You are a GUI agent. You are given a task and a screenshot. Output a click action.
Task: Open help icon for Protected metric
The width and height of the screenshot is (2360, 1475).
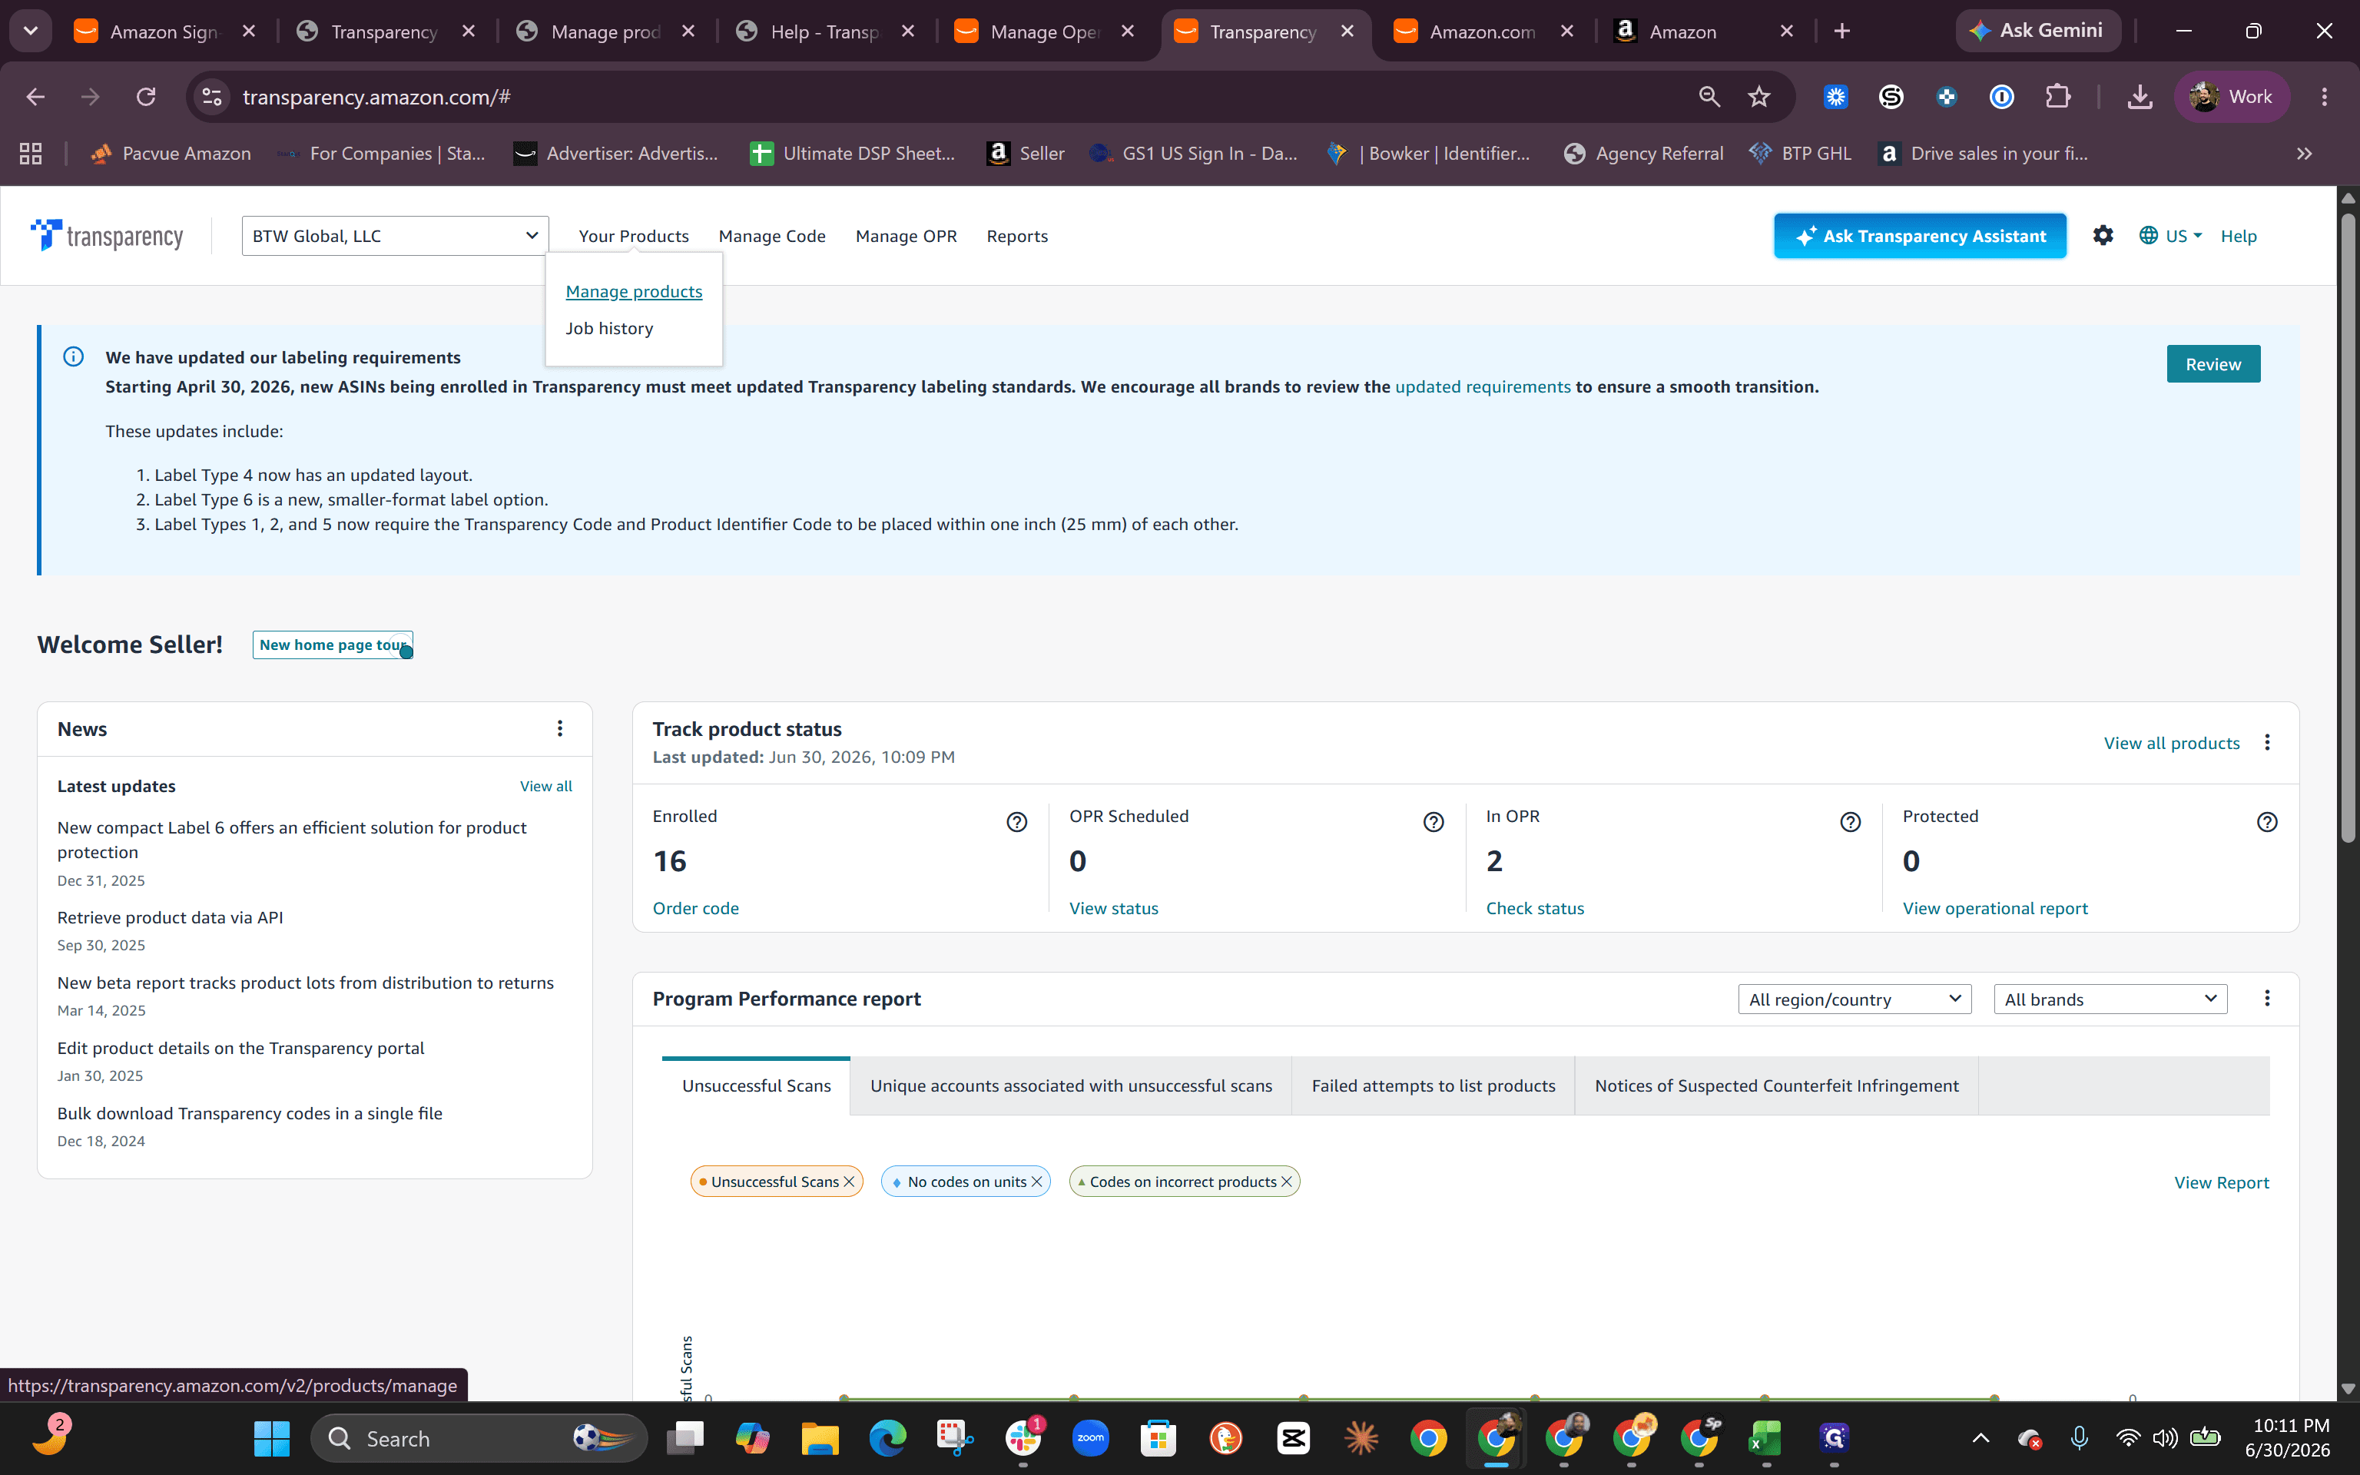2266,822
